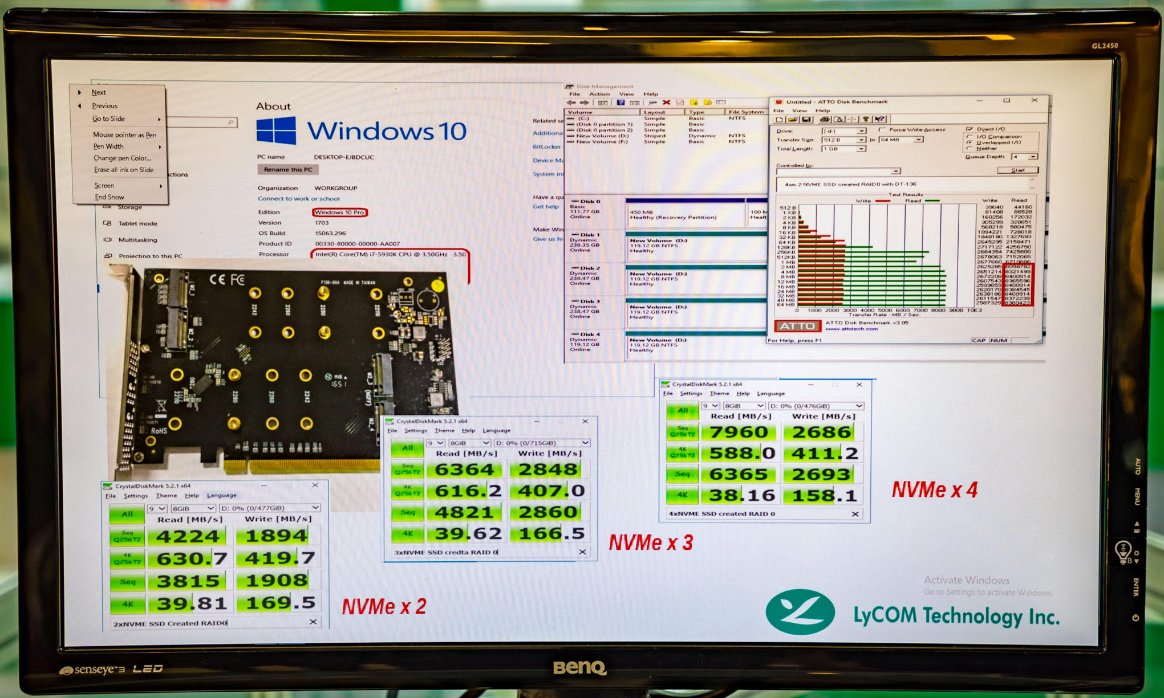1164x698 pixels.
Task: Click the green All button in NVMe x4 CrystalDiskMark
Action: [682, 410]
